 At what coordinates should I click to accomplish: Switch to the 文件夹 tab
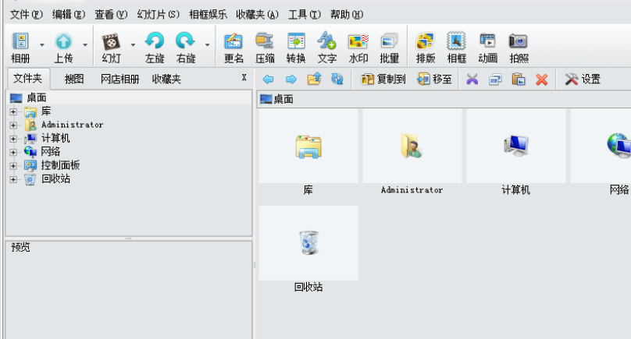[x=28, y=79]
